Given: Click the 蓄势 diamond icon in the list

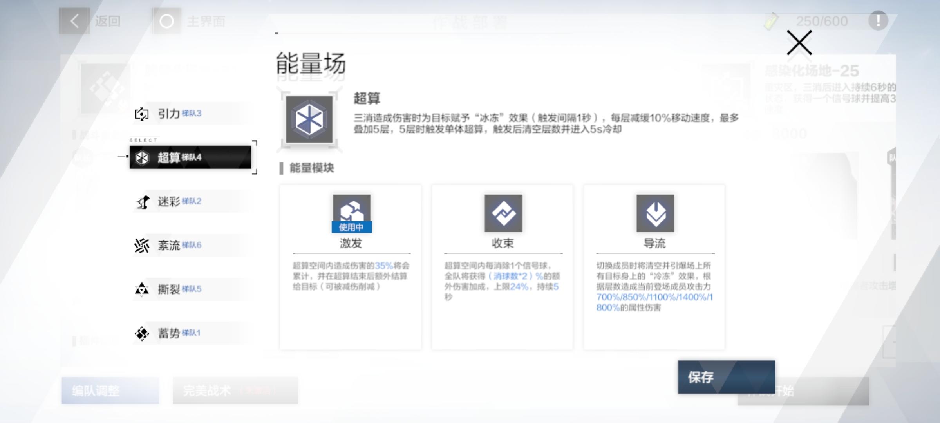Looking at the screenshot, I should pyautogui.click(x=141, y=333).
